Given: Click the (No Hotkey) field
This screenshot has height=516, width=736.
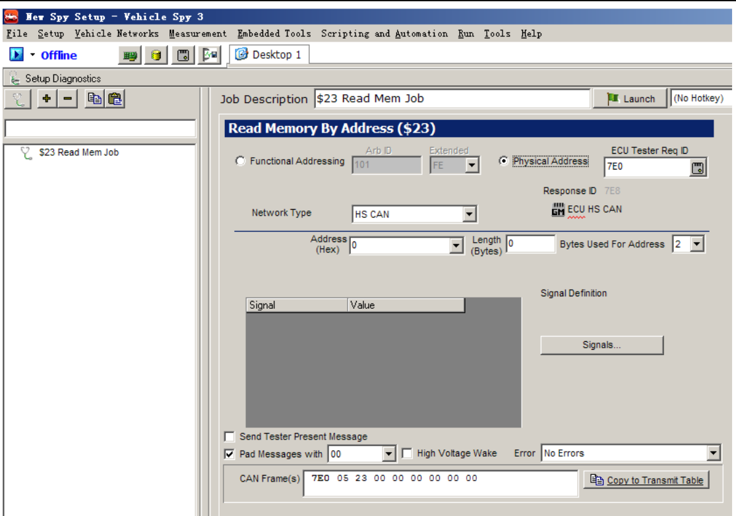Looking at the screenshot, I should tap(701, 98).
